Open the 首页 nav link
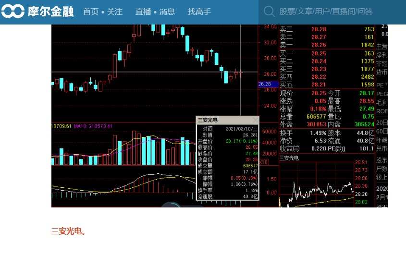 coord(91,12)
